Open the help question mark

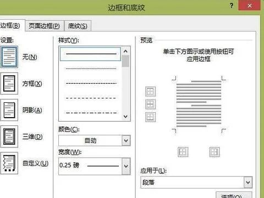click(x=232, y=5)
